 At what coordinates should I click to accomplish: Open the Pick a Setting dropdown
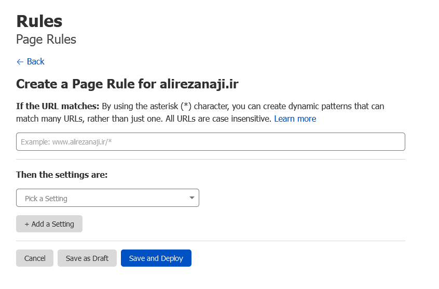click(107, 198)
